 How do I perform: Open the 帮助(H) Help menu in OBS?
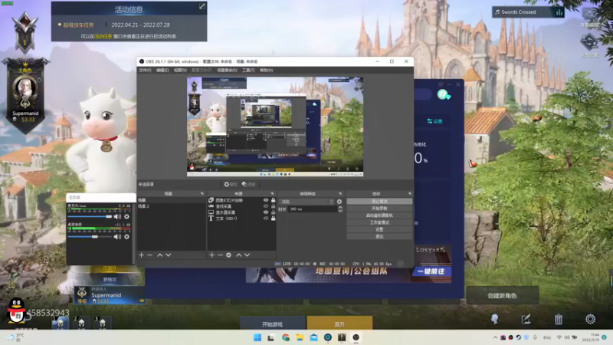(266, 71)
